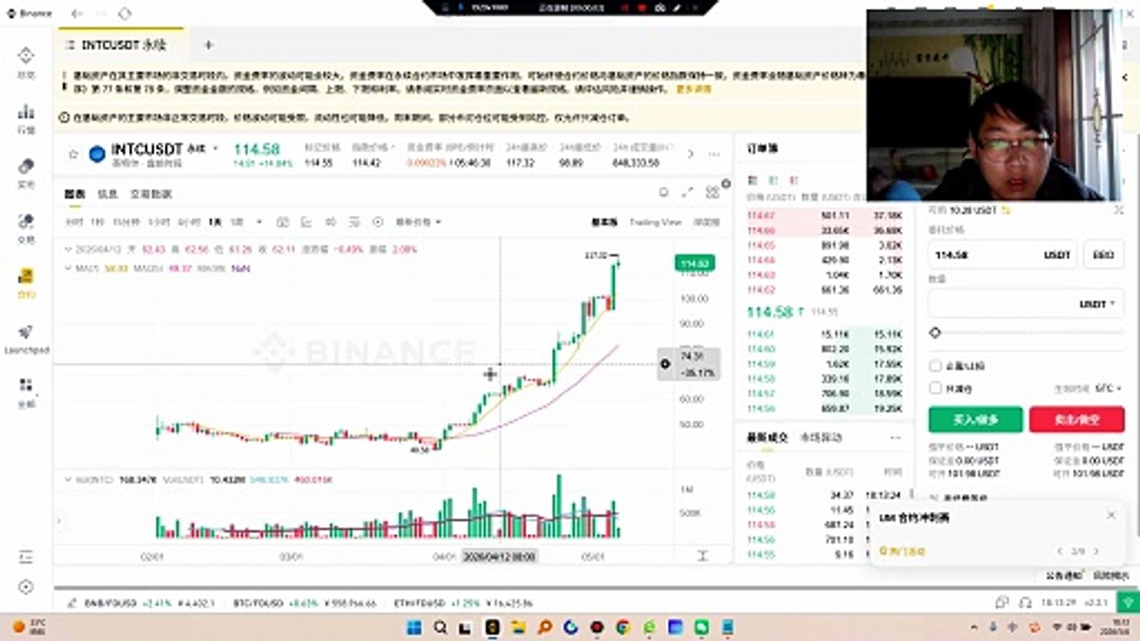
Task: Click the more dots in recent trades panel
Action: click(895, 438)
